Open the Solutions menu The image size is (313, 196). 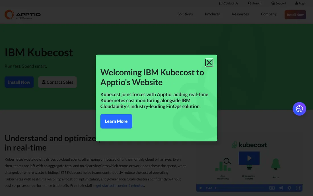coord(185,14)
